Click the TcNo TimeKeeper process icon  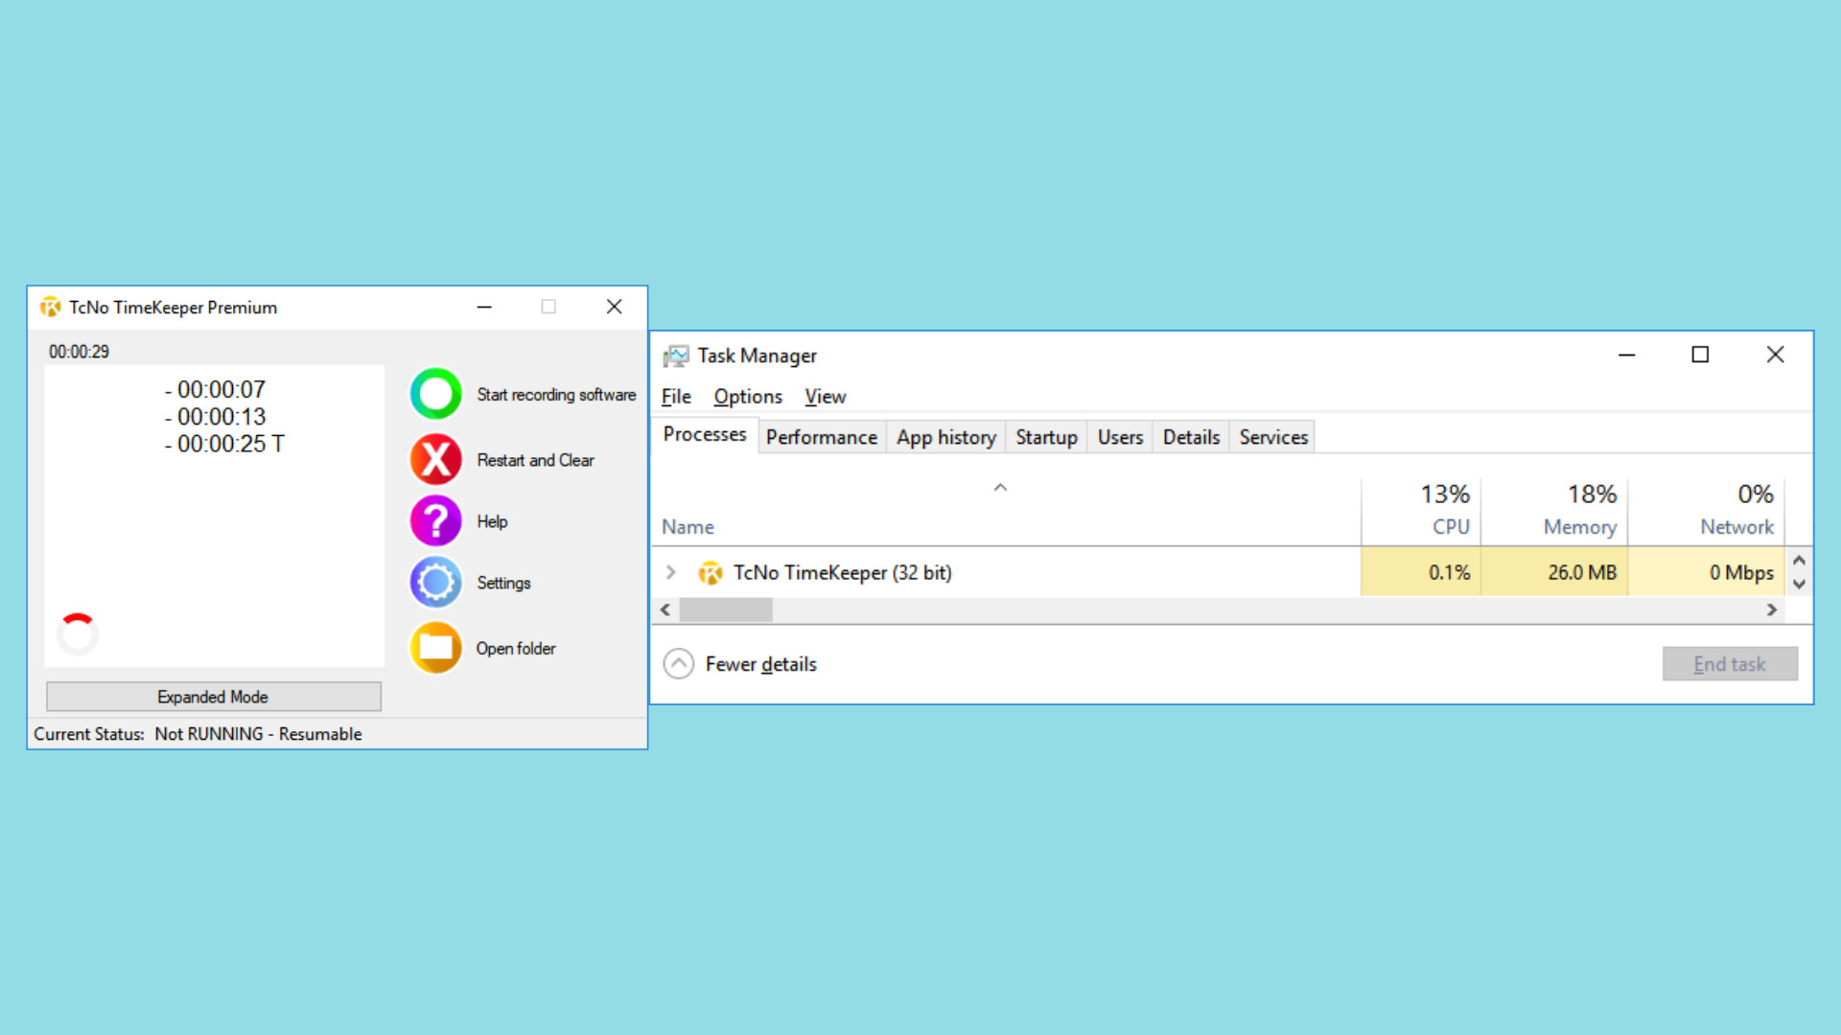pyautogui.click(x=711, y=572)
